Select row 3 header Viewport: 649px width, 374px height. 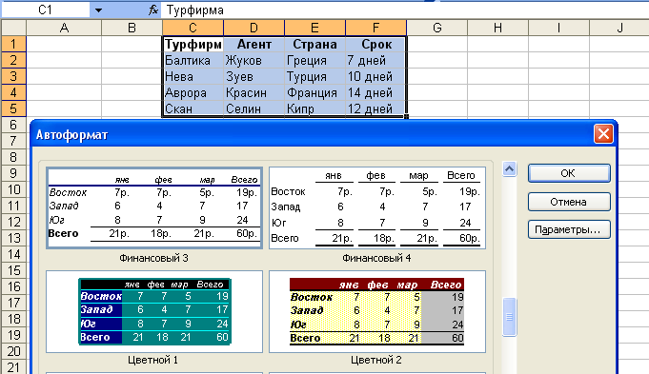pos(13,76)
